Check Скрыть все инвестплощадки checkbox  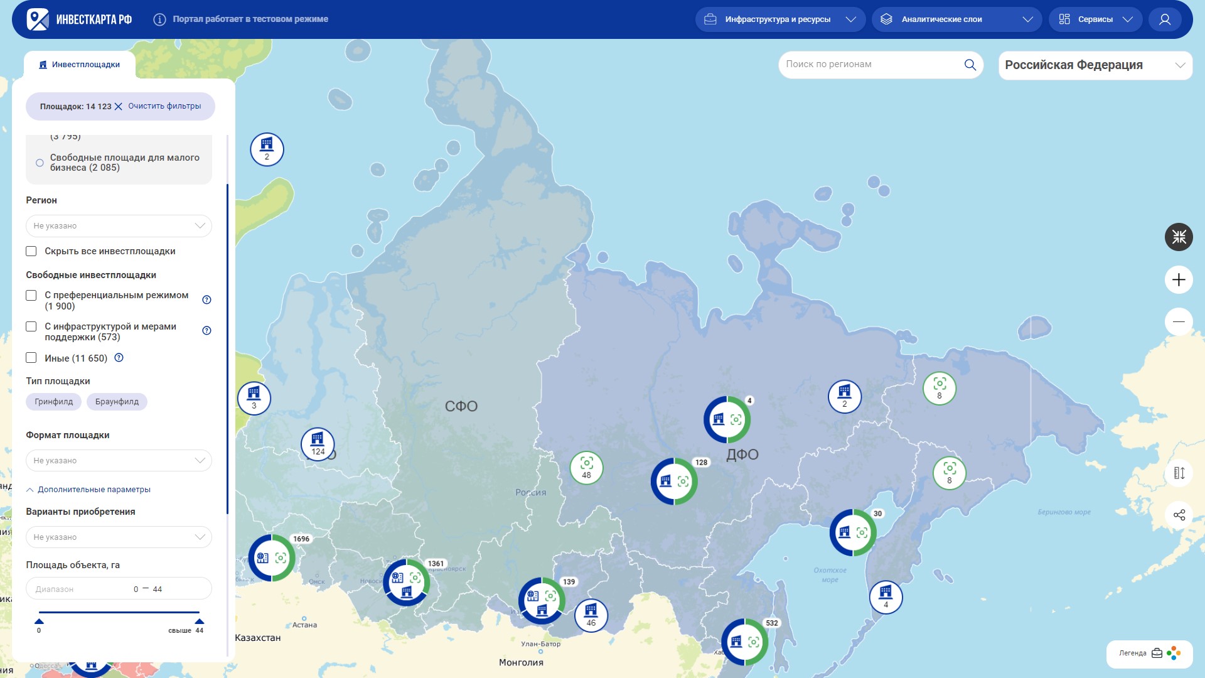[x=31, y=251]
